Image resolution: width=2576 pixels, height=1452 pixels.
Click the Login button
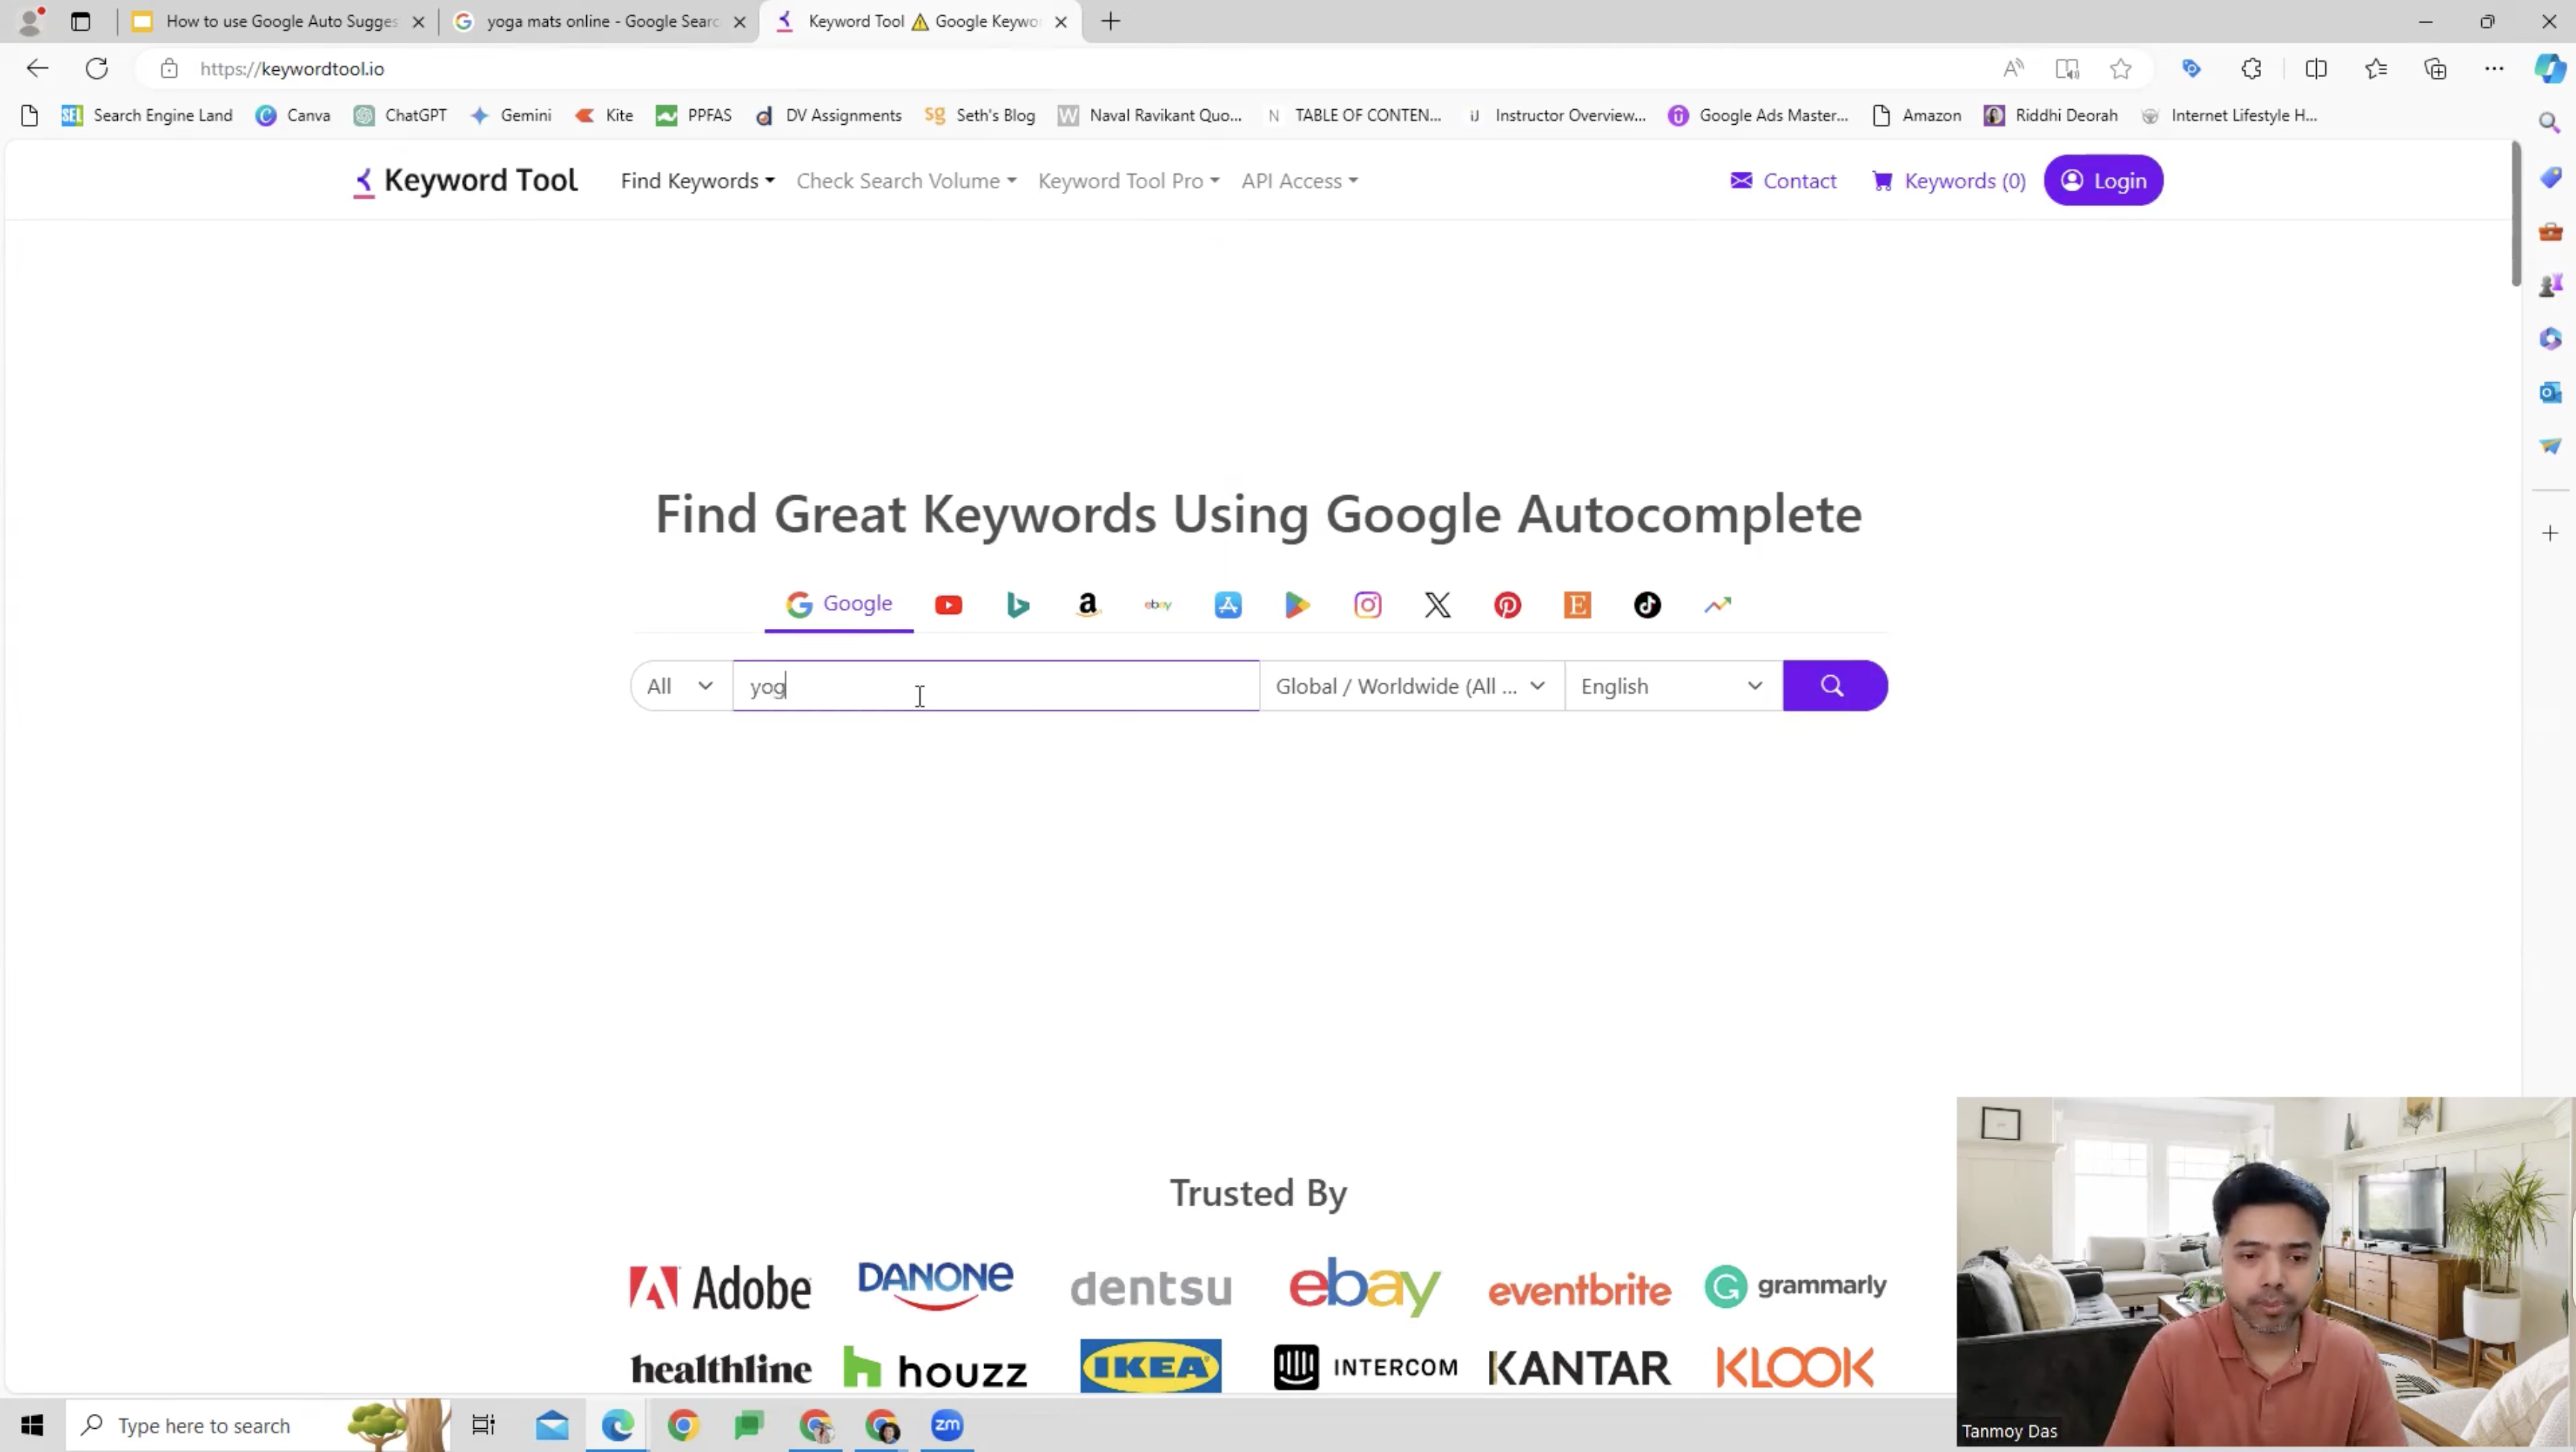(x=2103, y=181)
